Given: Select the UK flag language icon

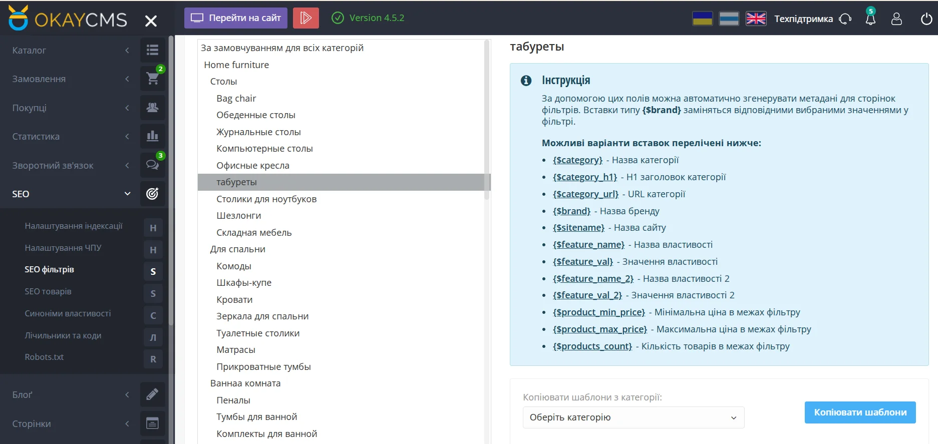Looking at the screenshot, I should [x=756, y=19].
